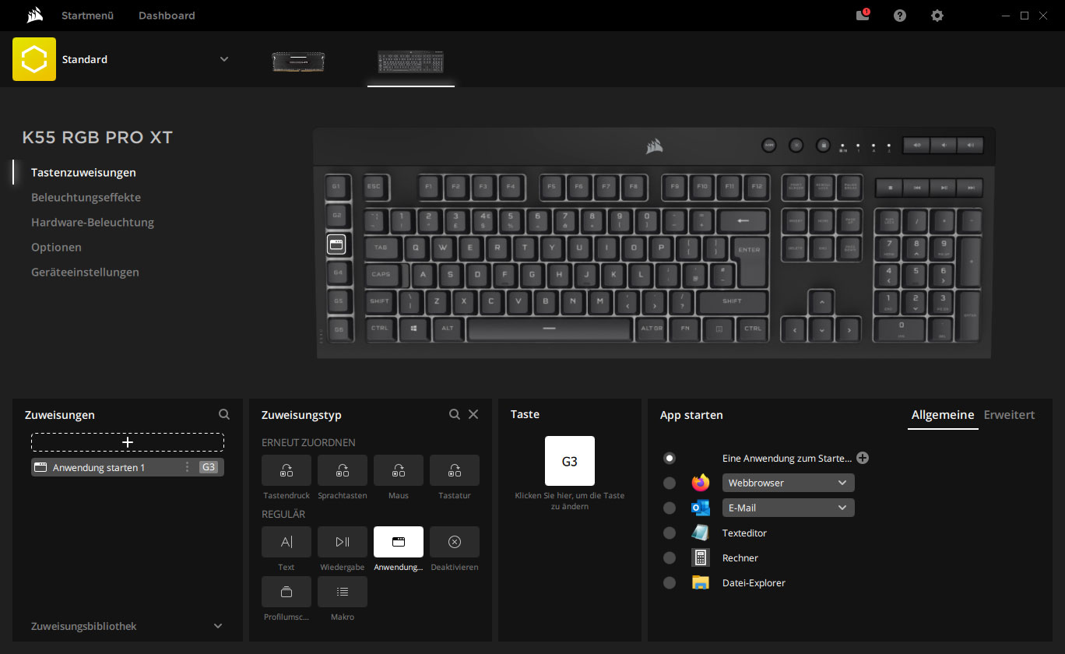Viewport: 1065px width, 654px height.
Task: Open the Standard profile dropdown chevron
Action: tap(224, 59)
